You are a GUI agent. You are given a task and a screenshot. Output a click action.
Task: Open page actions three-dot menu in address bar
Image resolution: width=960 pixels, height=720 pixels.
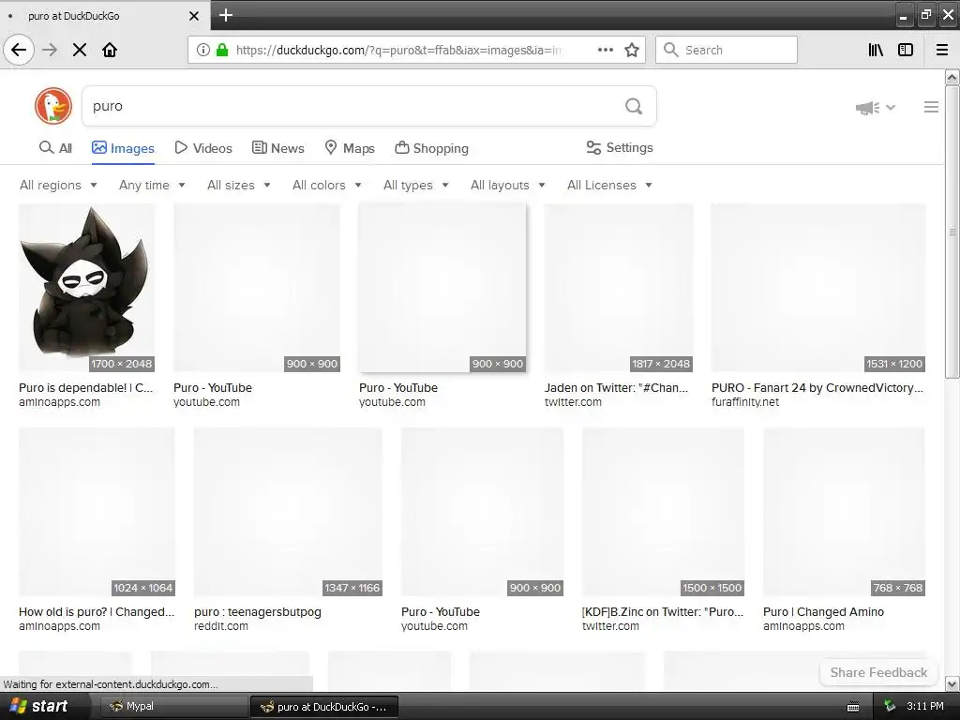[x=605, y=50]
